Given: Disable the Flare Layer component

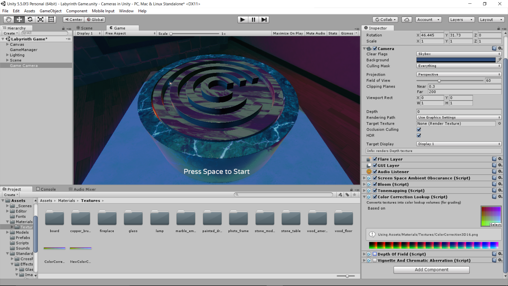Looking at the screenshot, I should tap(375, 159).
